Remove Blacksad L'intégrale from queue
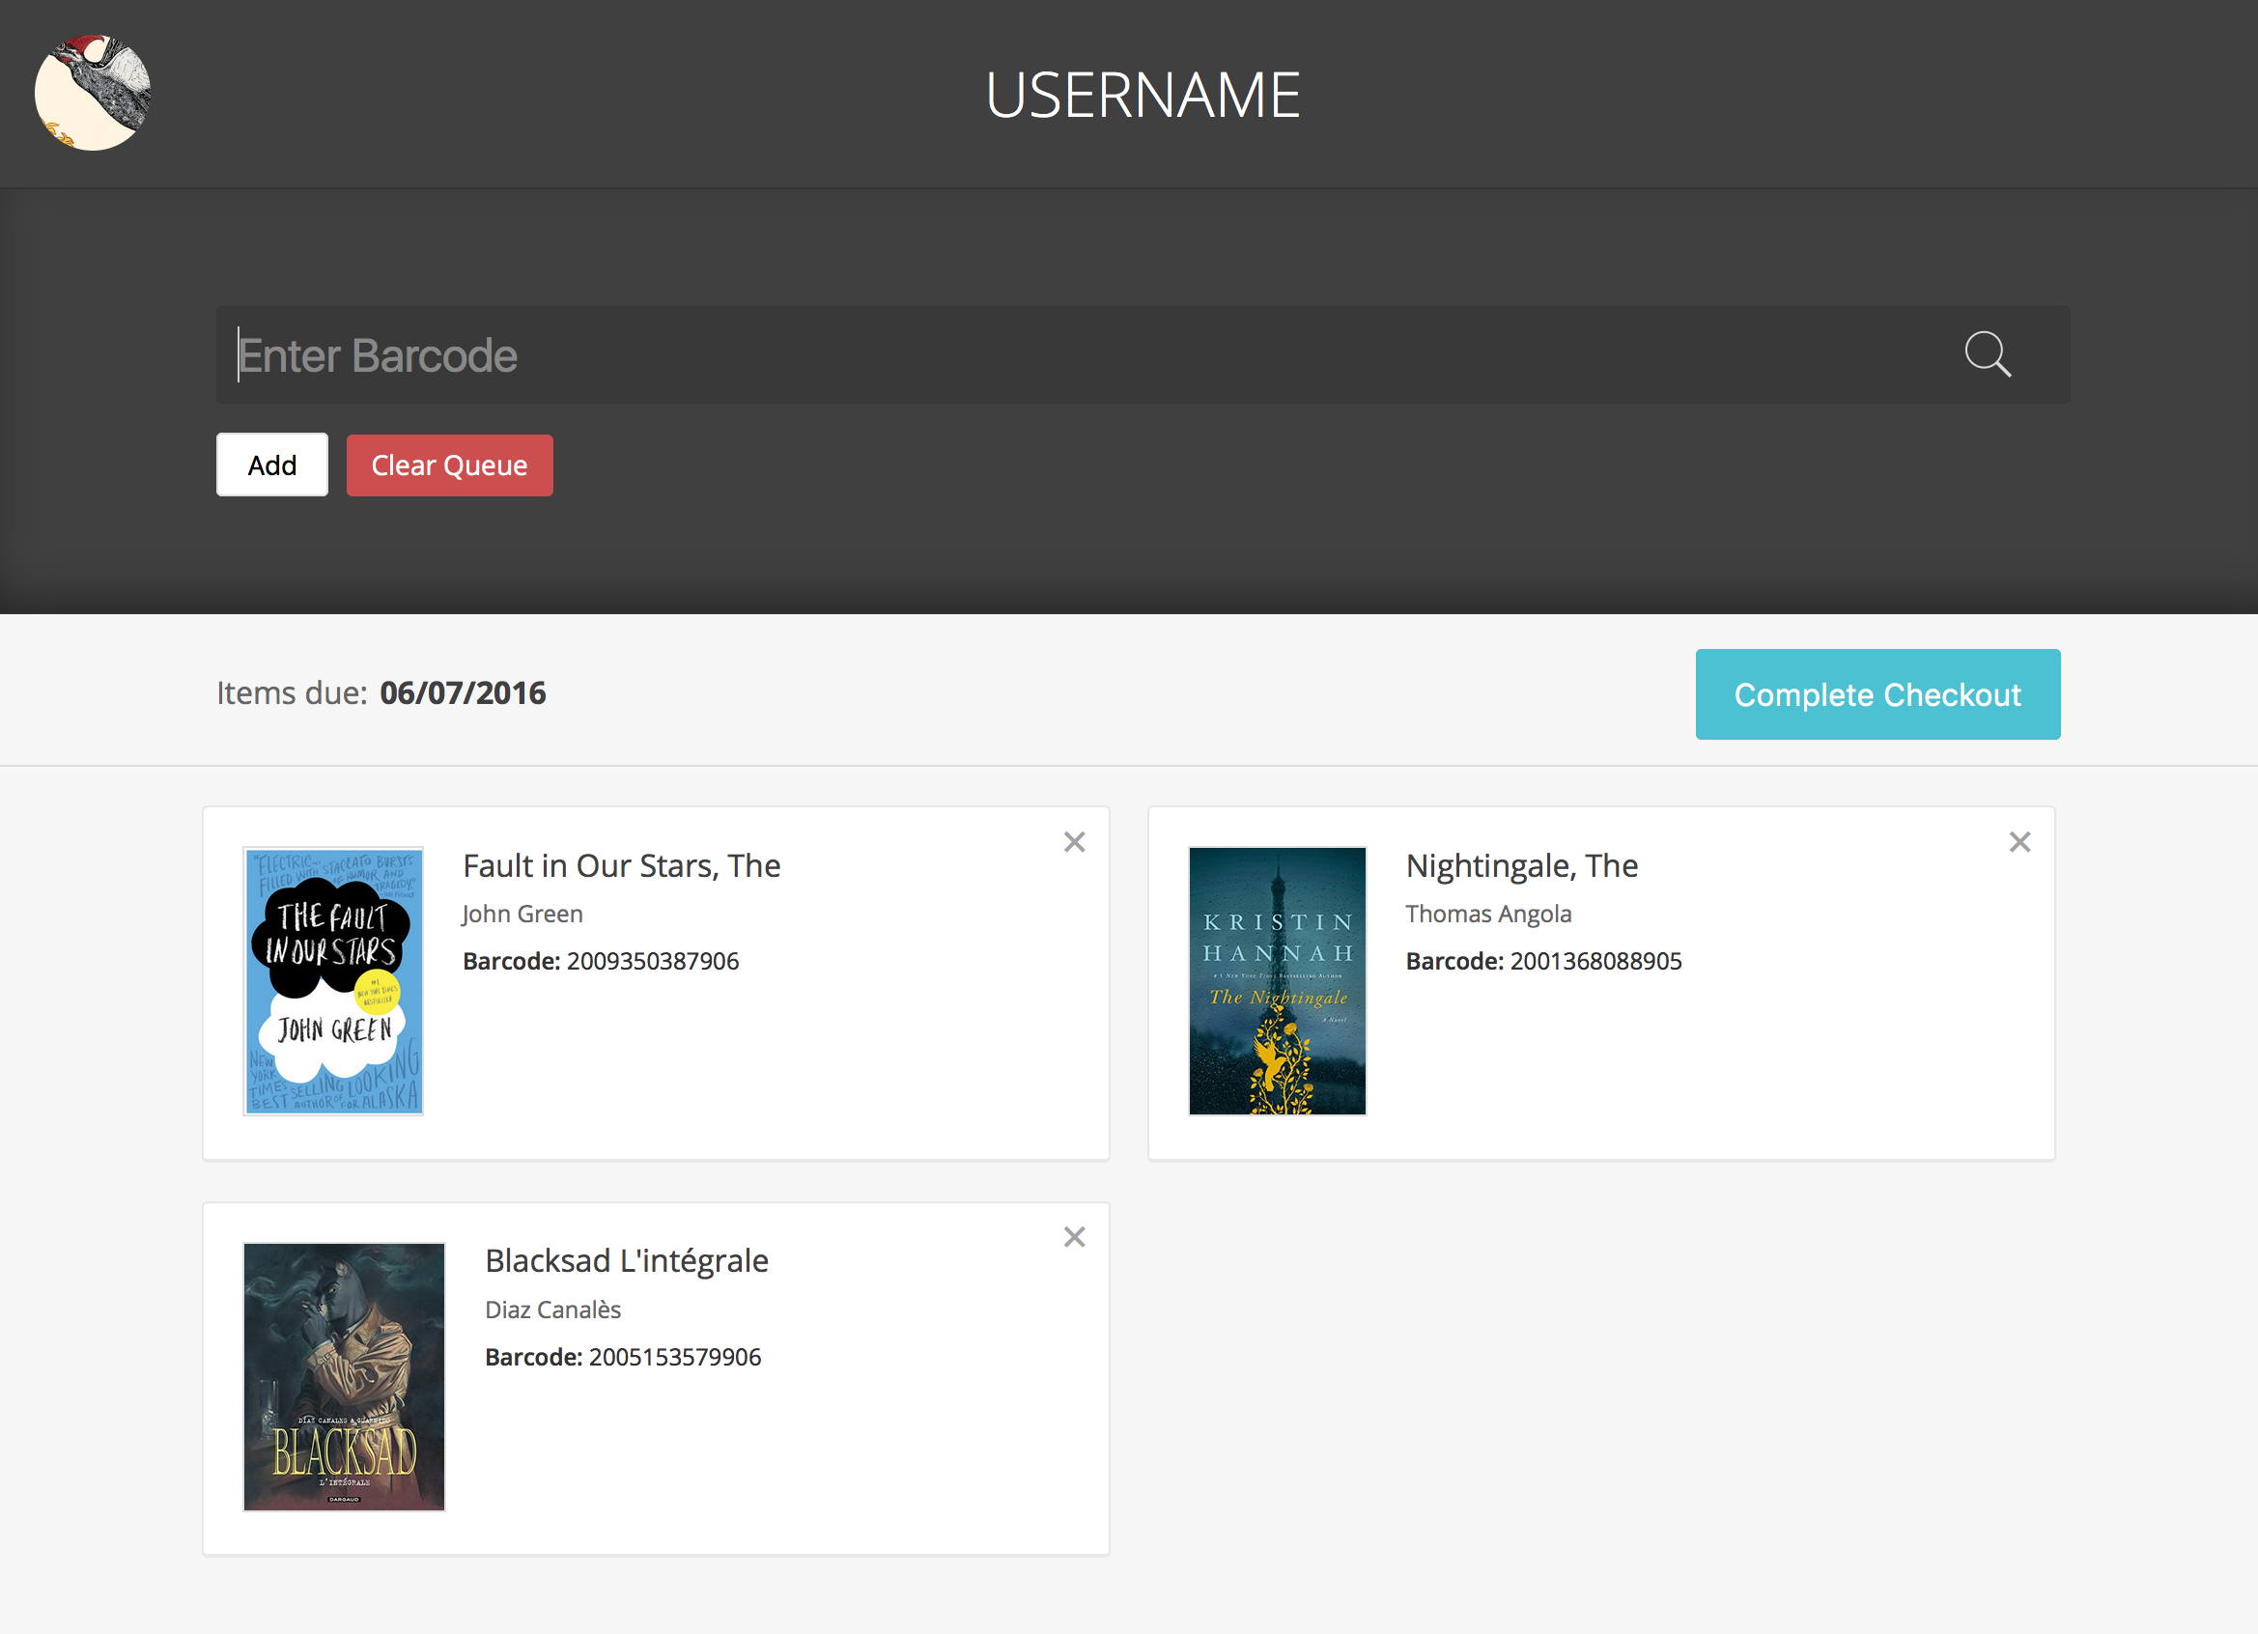This screenshot has width=2258, height=1634. click(1074, 1238)
